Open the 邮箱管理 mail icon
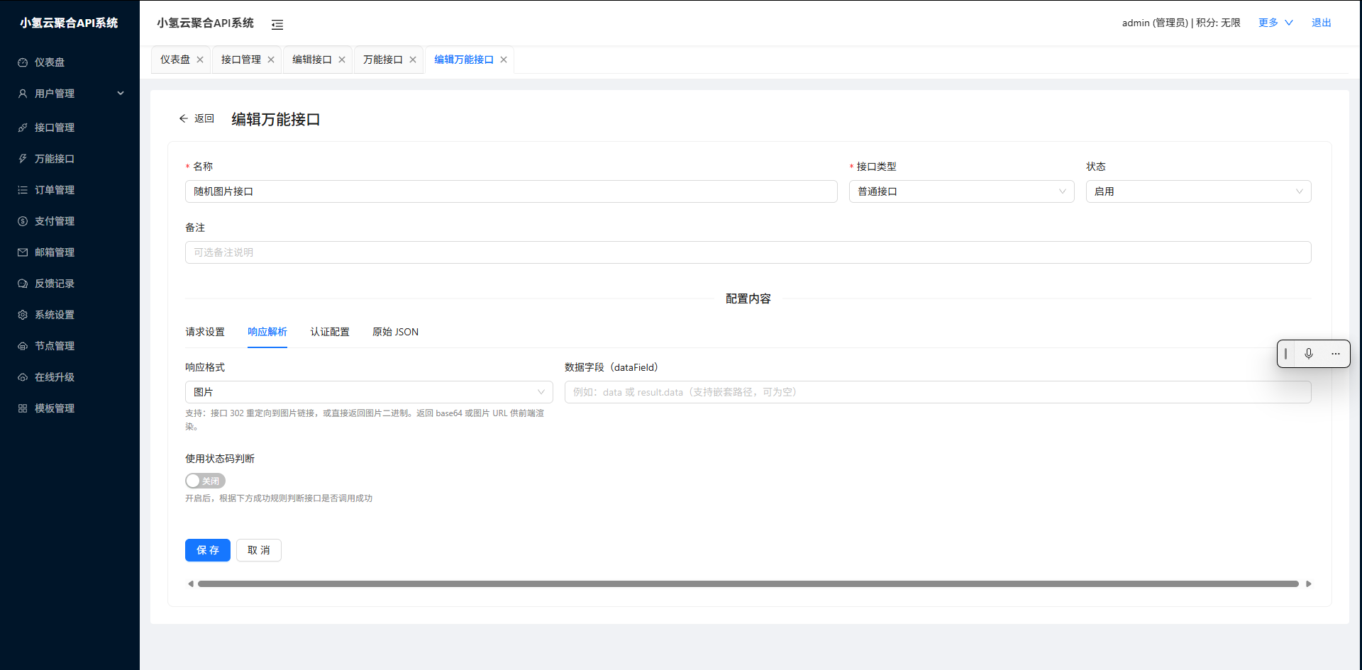This screenshot has width=1362, height=670. click(23, 252)
